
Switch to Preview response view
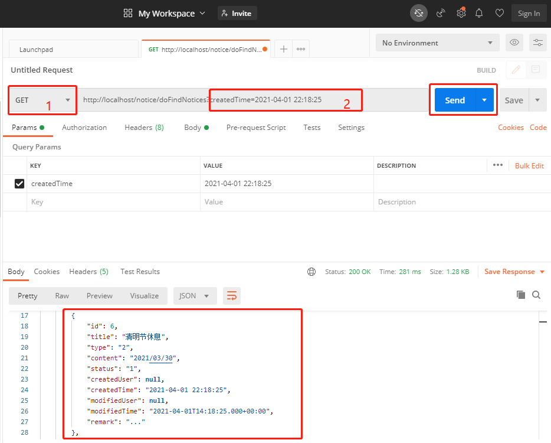click(100, 295)
